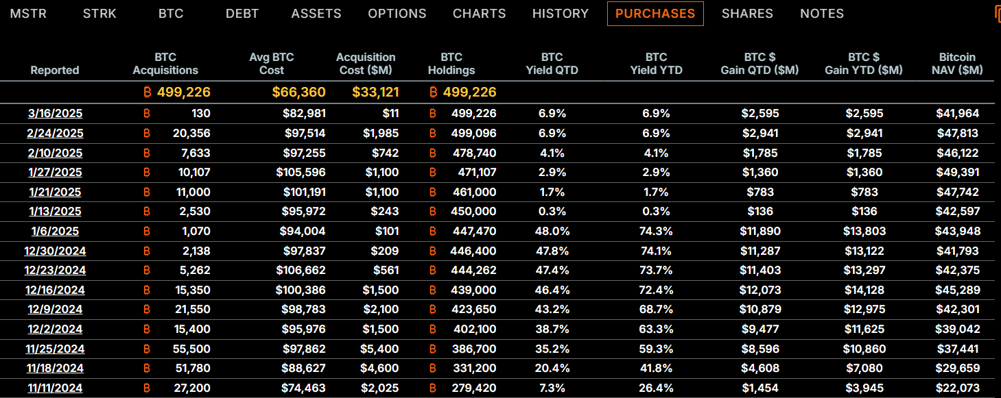Open the 1/27/2025 purchase report link
Viewport: 1001px width, 398px height.
point(55,173)
